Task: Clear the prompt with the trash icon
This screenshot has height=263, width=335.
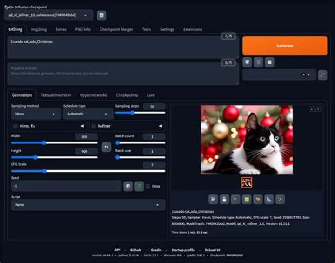Action: 258,62
